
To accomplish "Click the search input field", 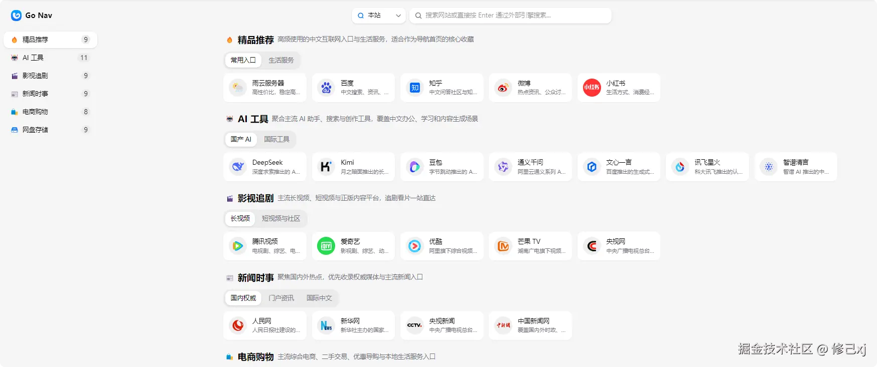I will (510, 16).
